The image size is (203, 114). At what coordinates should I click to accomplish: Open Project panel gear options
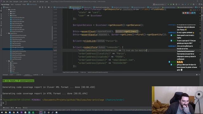49,7
